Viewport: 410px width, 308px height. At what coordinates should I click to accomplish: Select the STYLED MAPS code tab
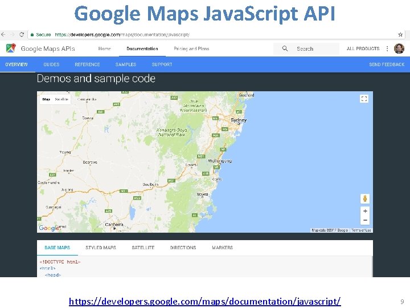click(x=101, y=248)
